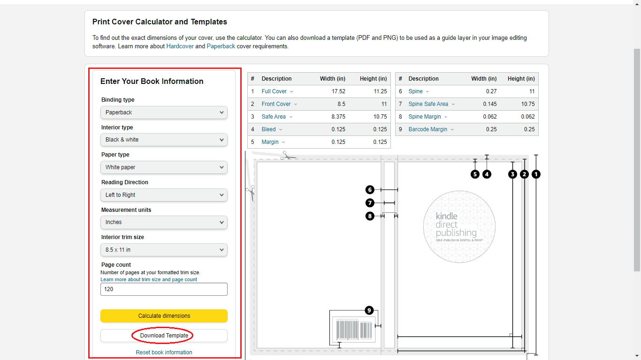
Task: Click the Full Cover height value 11.25
Action: point(381,91)
